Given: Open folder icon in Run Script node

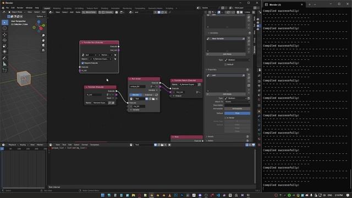Looking at the screenshot, I should (153, 99).
